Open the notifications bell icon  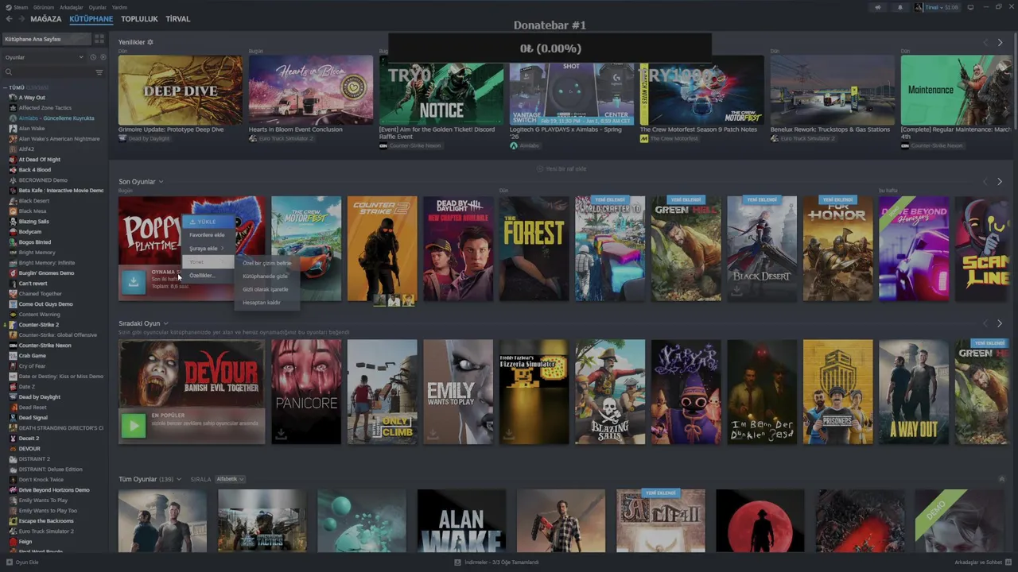coord(900,7)
